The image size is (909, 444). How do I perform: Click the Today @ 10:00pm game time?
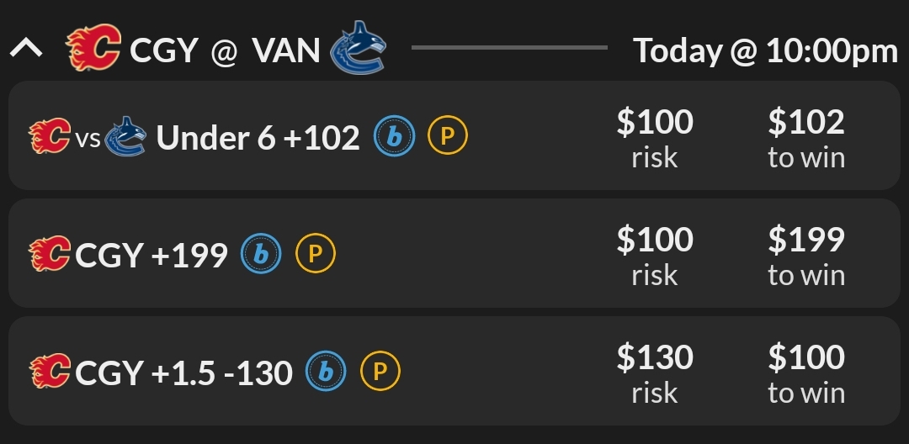tap(765, 50)
